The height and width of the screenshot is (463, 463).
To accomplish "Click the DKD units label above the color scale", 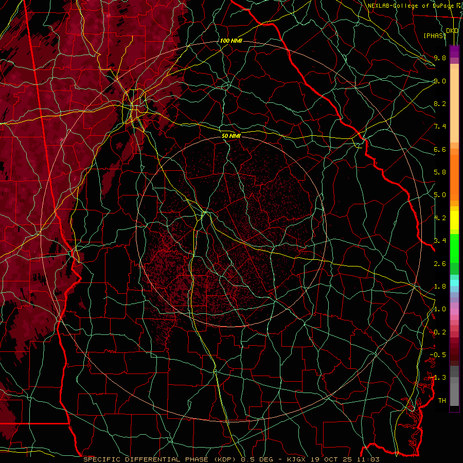I will point(452,31).
